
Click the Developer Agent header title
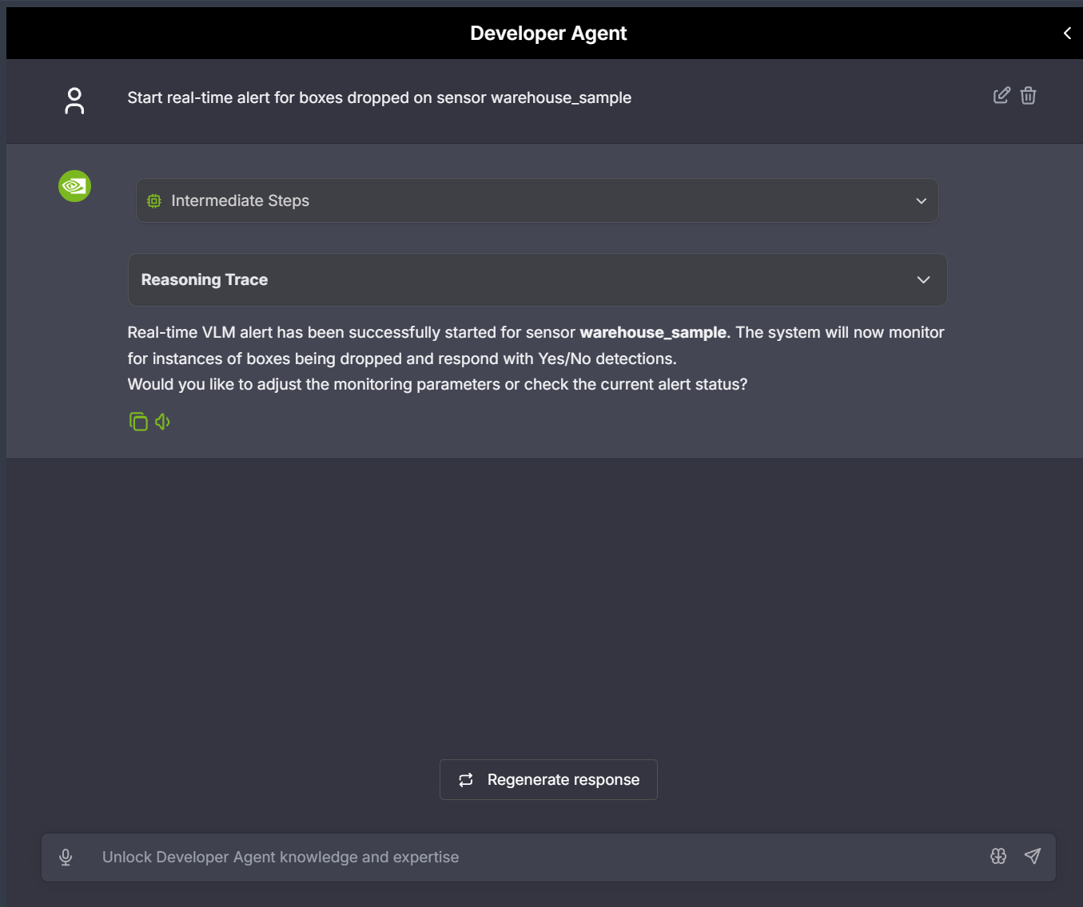(548, 34)
